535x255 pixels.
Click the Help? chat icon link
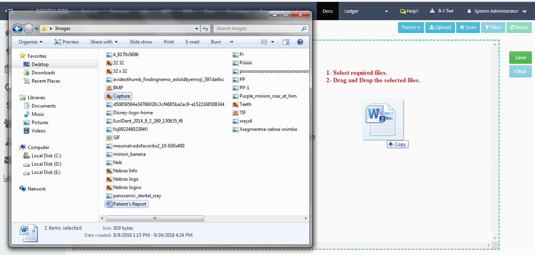coord(409,11)
